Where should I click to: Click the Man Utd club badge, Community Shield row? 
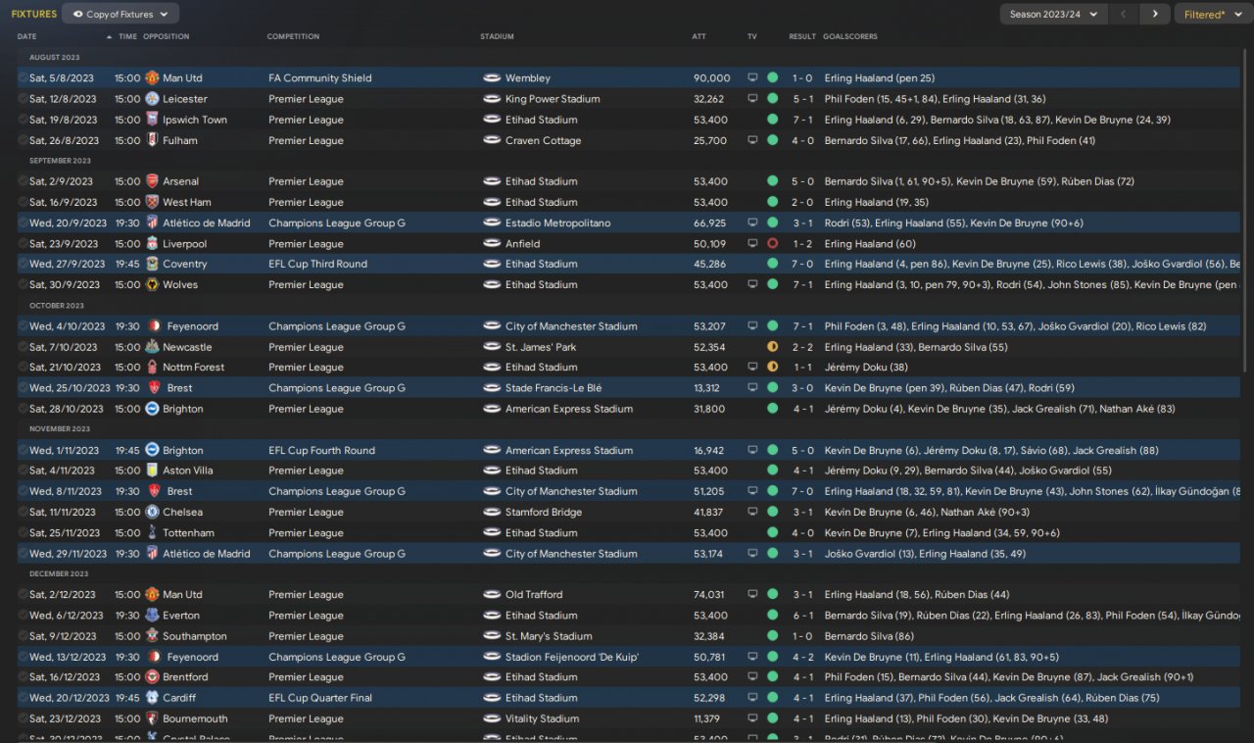pyautogui.click(x=152, y=78)
